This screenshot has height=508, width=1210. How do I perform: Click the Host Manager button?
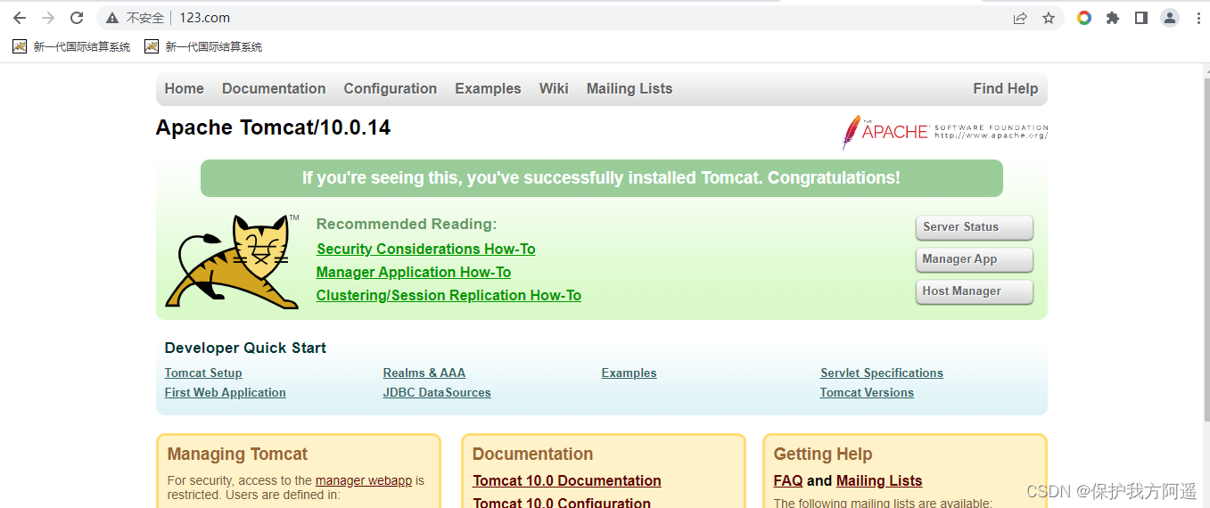point(974,291)
